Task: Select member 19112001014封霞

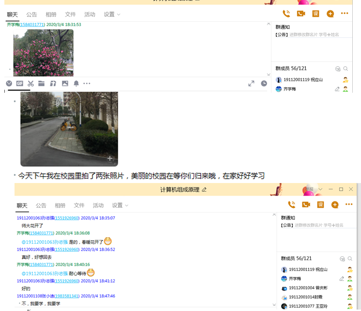Action: [317, 297]
